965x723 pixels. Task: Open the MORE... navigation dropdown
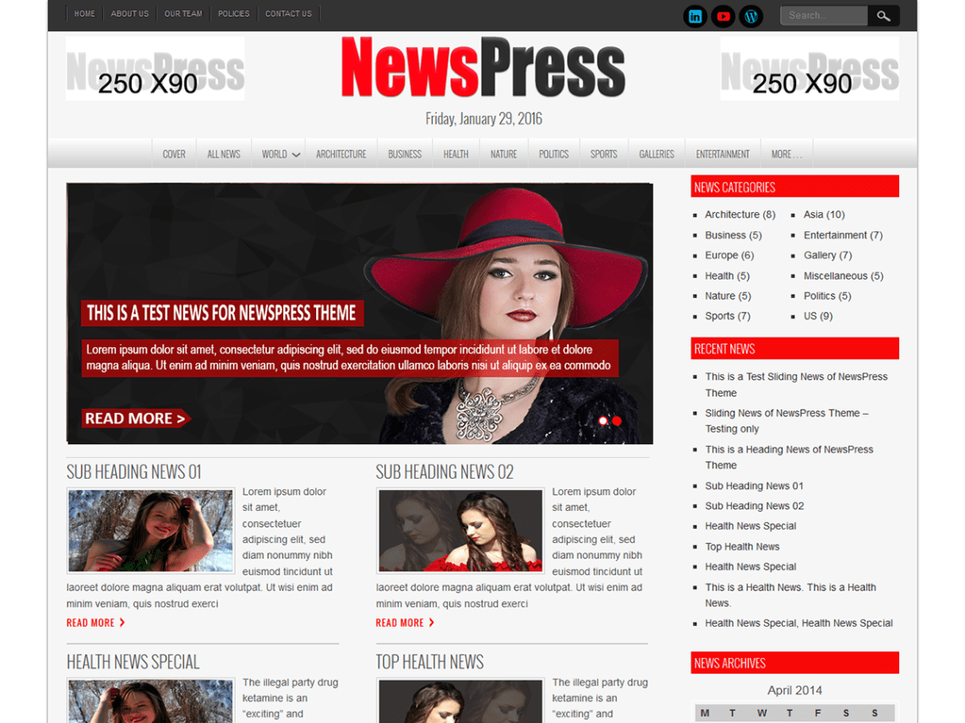788,153
